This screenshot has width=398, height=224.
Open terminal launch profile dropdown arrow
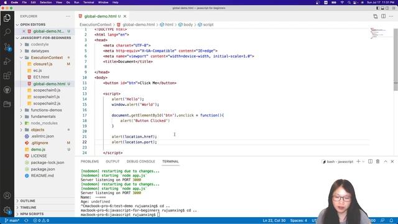pos(363,162)
